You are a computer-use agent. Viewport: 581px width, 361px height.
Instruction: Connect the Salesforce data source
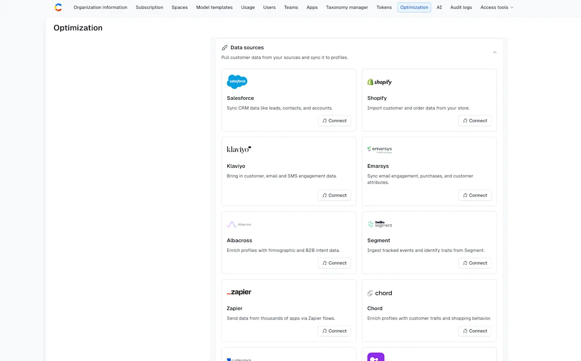coord(334,120)
